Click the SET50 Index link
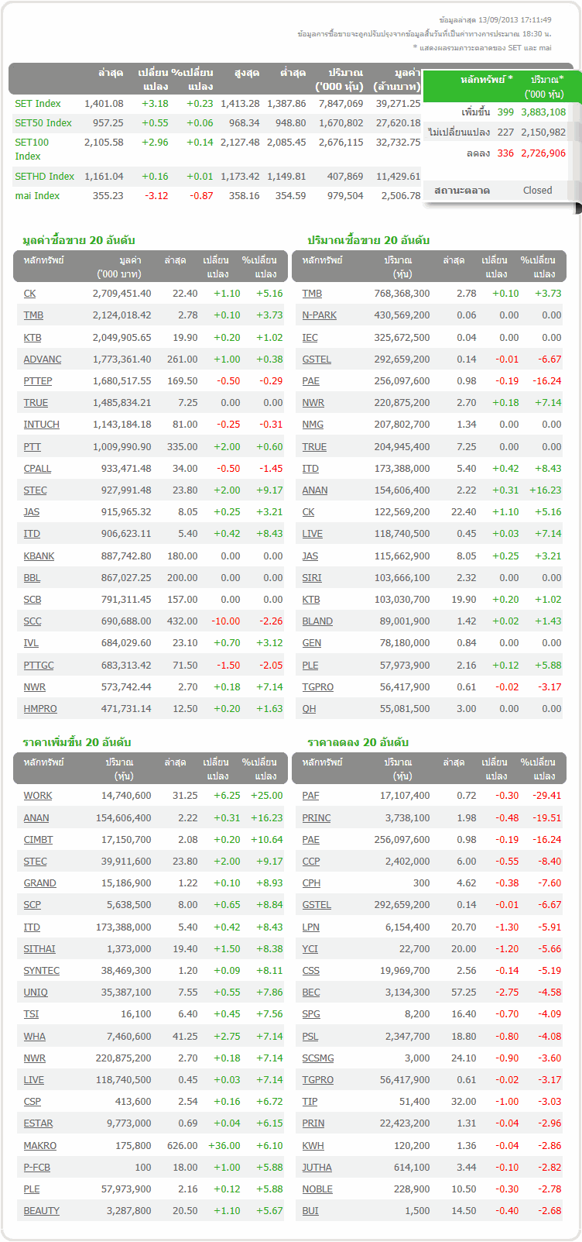582x1242 pixels. pyautogui.click(x=43, y=123)
